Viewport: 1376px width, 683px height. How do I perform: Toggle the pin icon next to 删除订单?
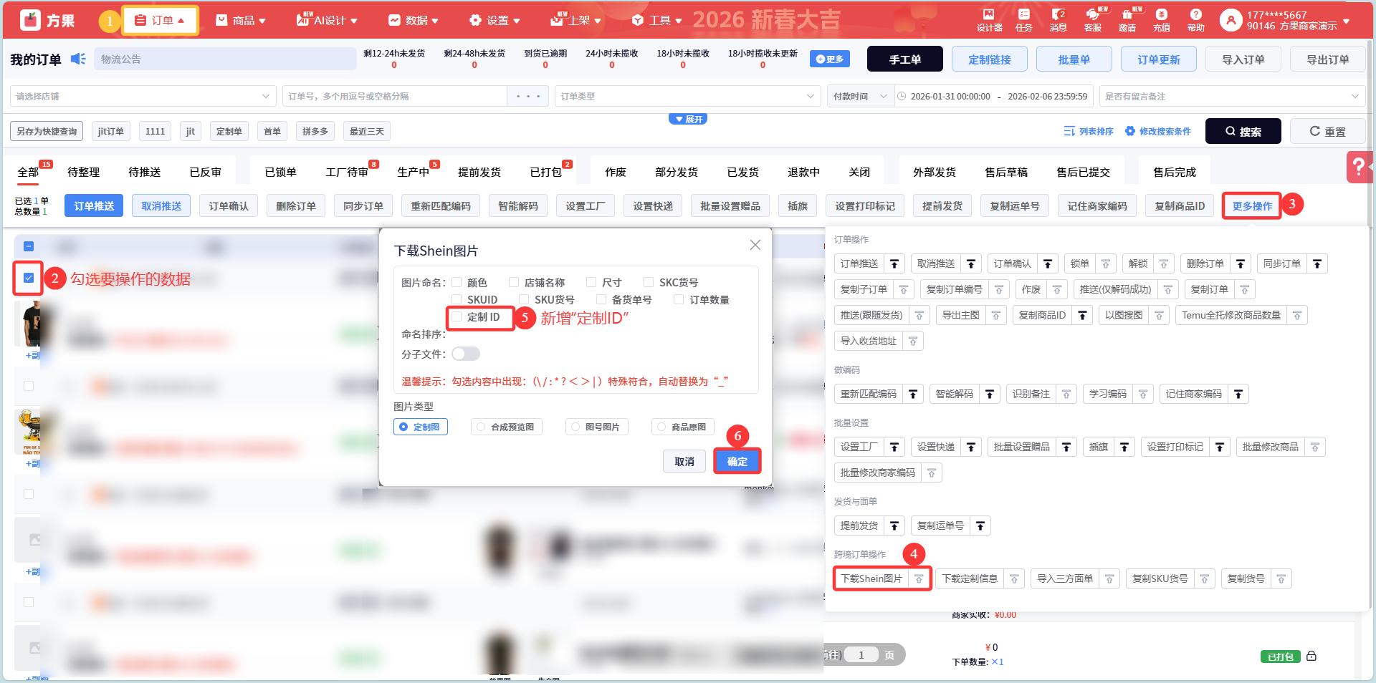[1241, 264]
